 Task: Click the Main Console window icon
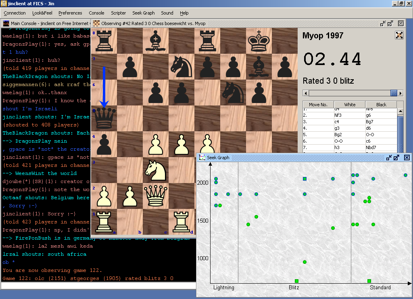6,23
